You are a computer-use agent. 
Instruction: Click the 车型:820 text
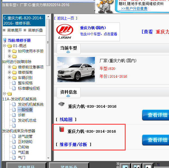click(107, 68)
